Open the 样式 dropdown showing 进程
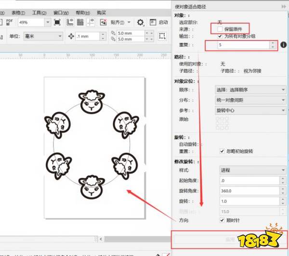Screen dimensions: 289x256 (250, 170)
